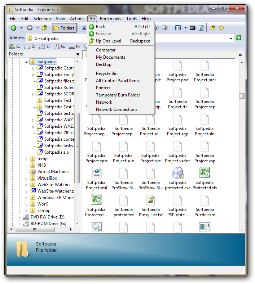This screenshot has height=284, width=255.
Task: Click the Up folder toolbar icon
Action: click(x=44, y=28)
